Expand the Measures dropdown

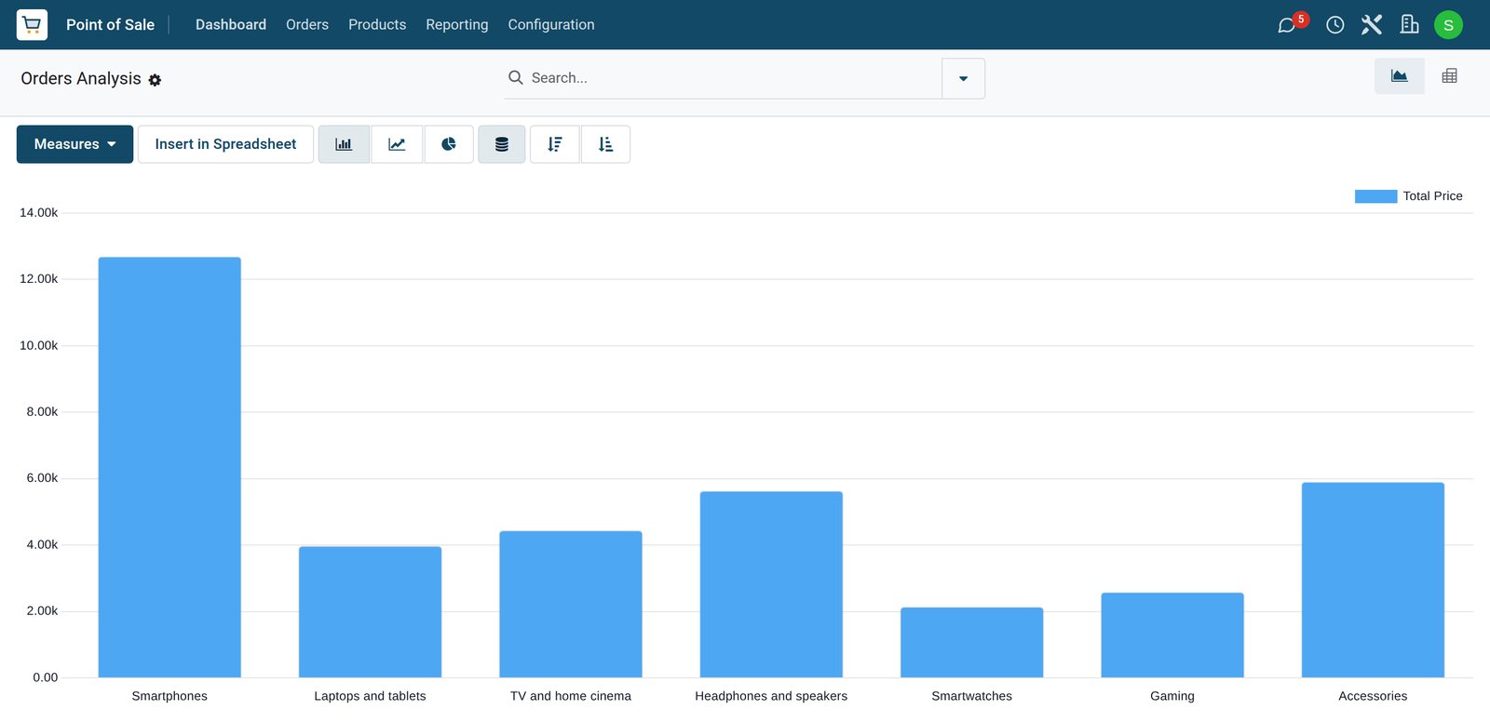[74, 144]
